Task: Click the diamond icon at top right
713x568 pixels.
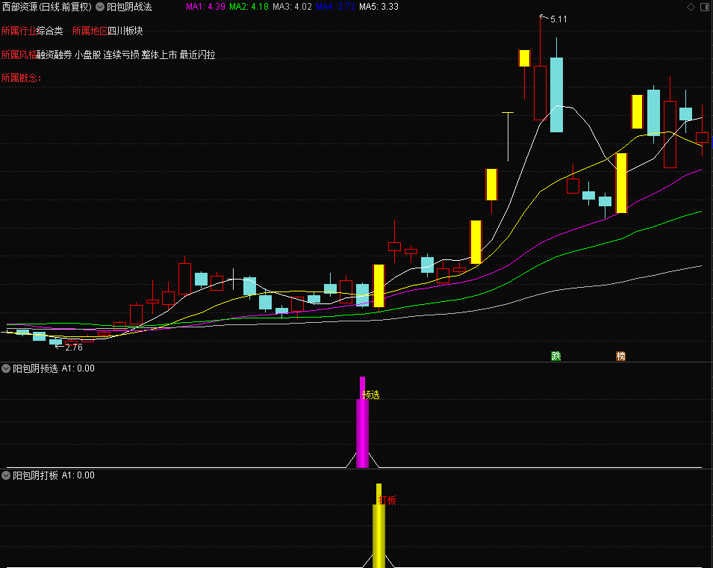Action: click(x=691, y=7)
